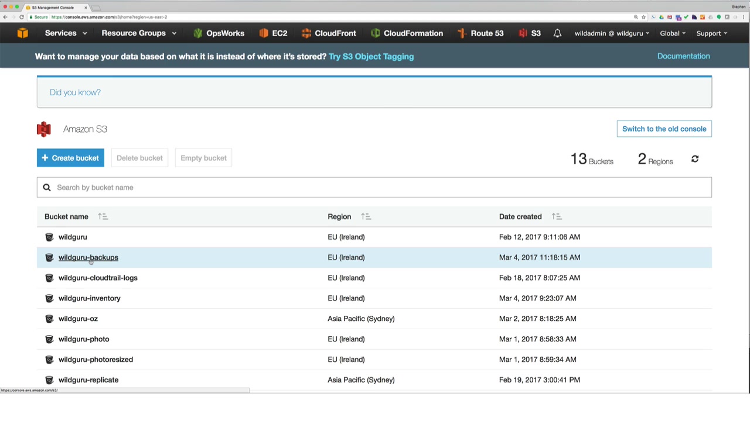
Task: Bookmark the page with the star icon
Action: (x=643, y=17)
